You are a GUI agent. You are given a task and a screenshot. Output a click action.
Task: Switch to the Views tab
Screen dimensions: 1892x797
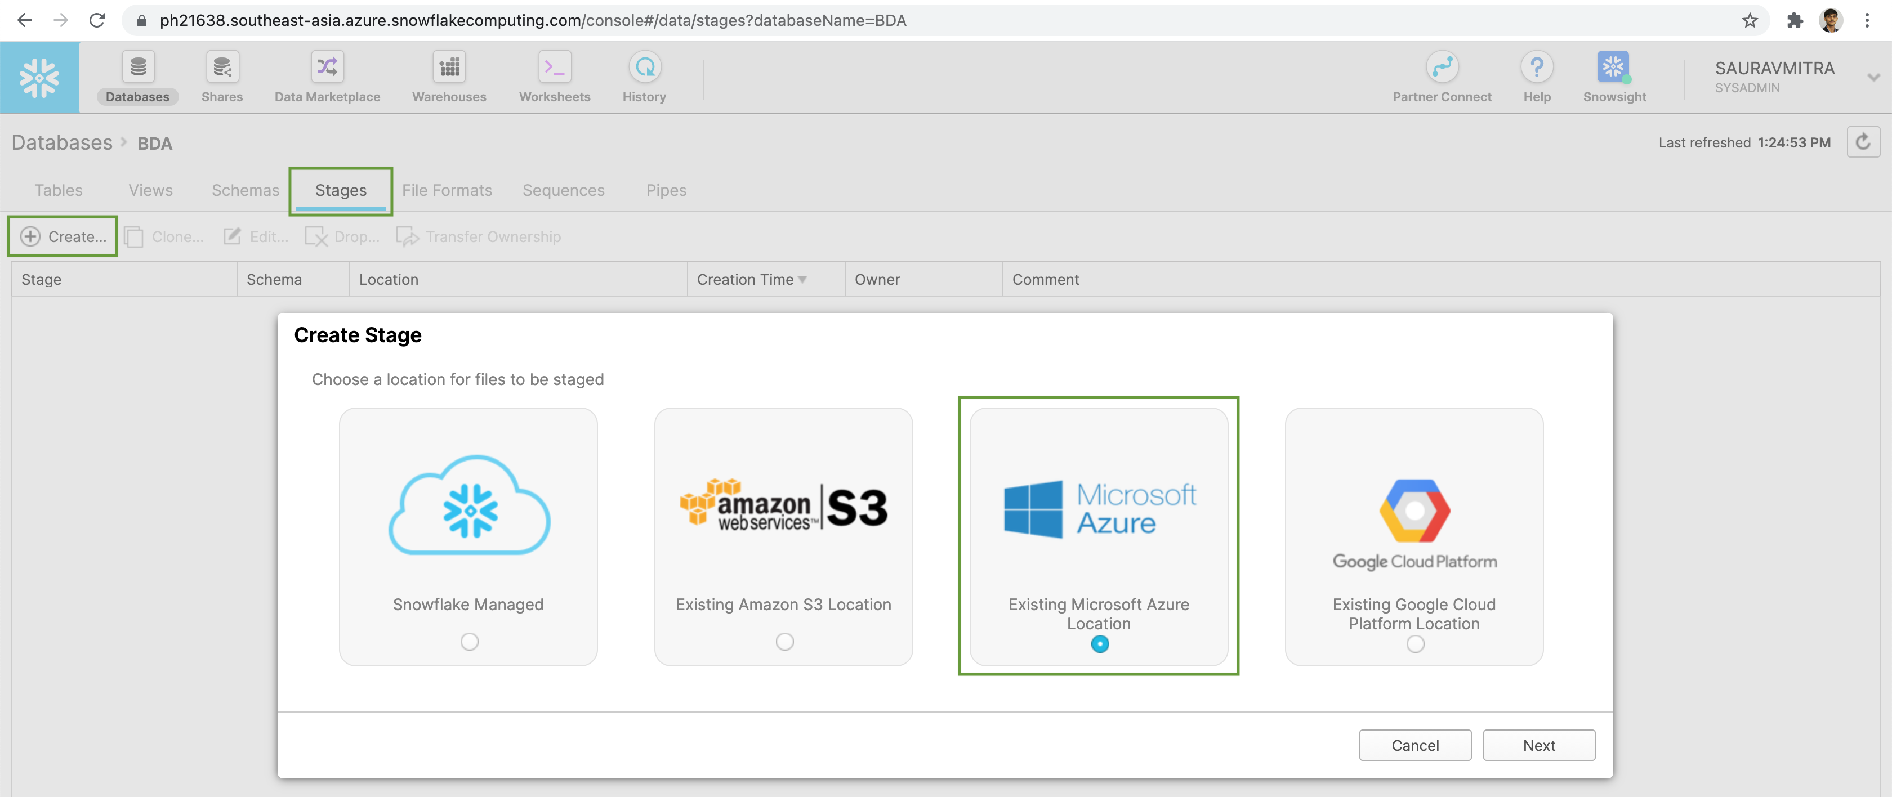tap(150, 190)
